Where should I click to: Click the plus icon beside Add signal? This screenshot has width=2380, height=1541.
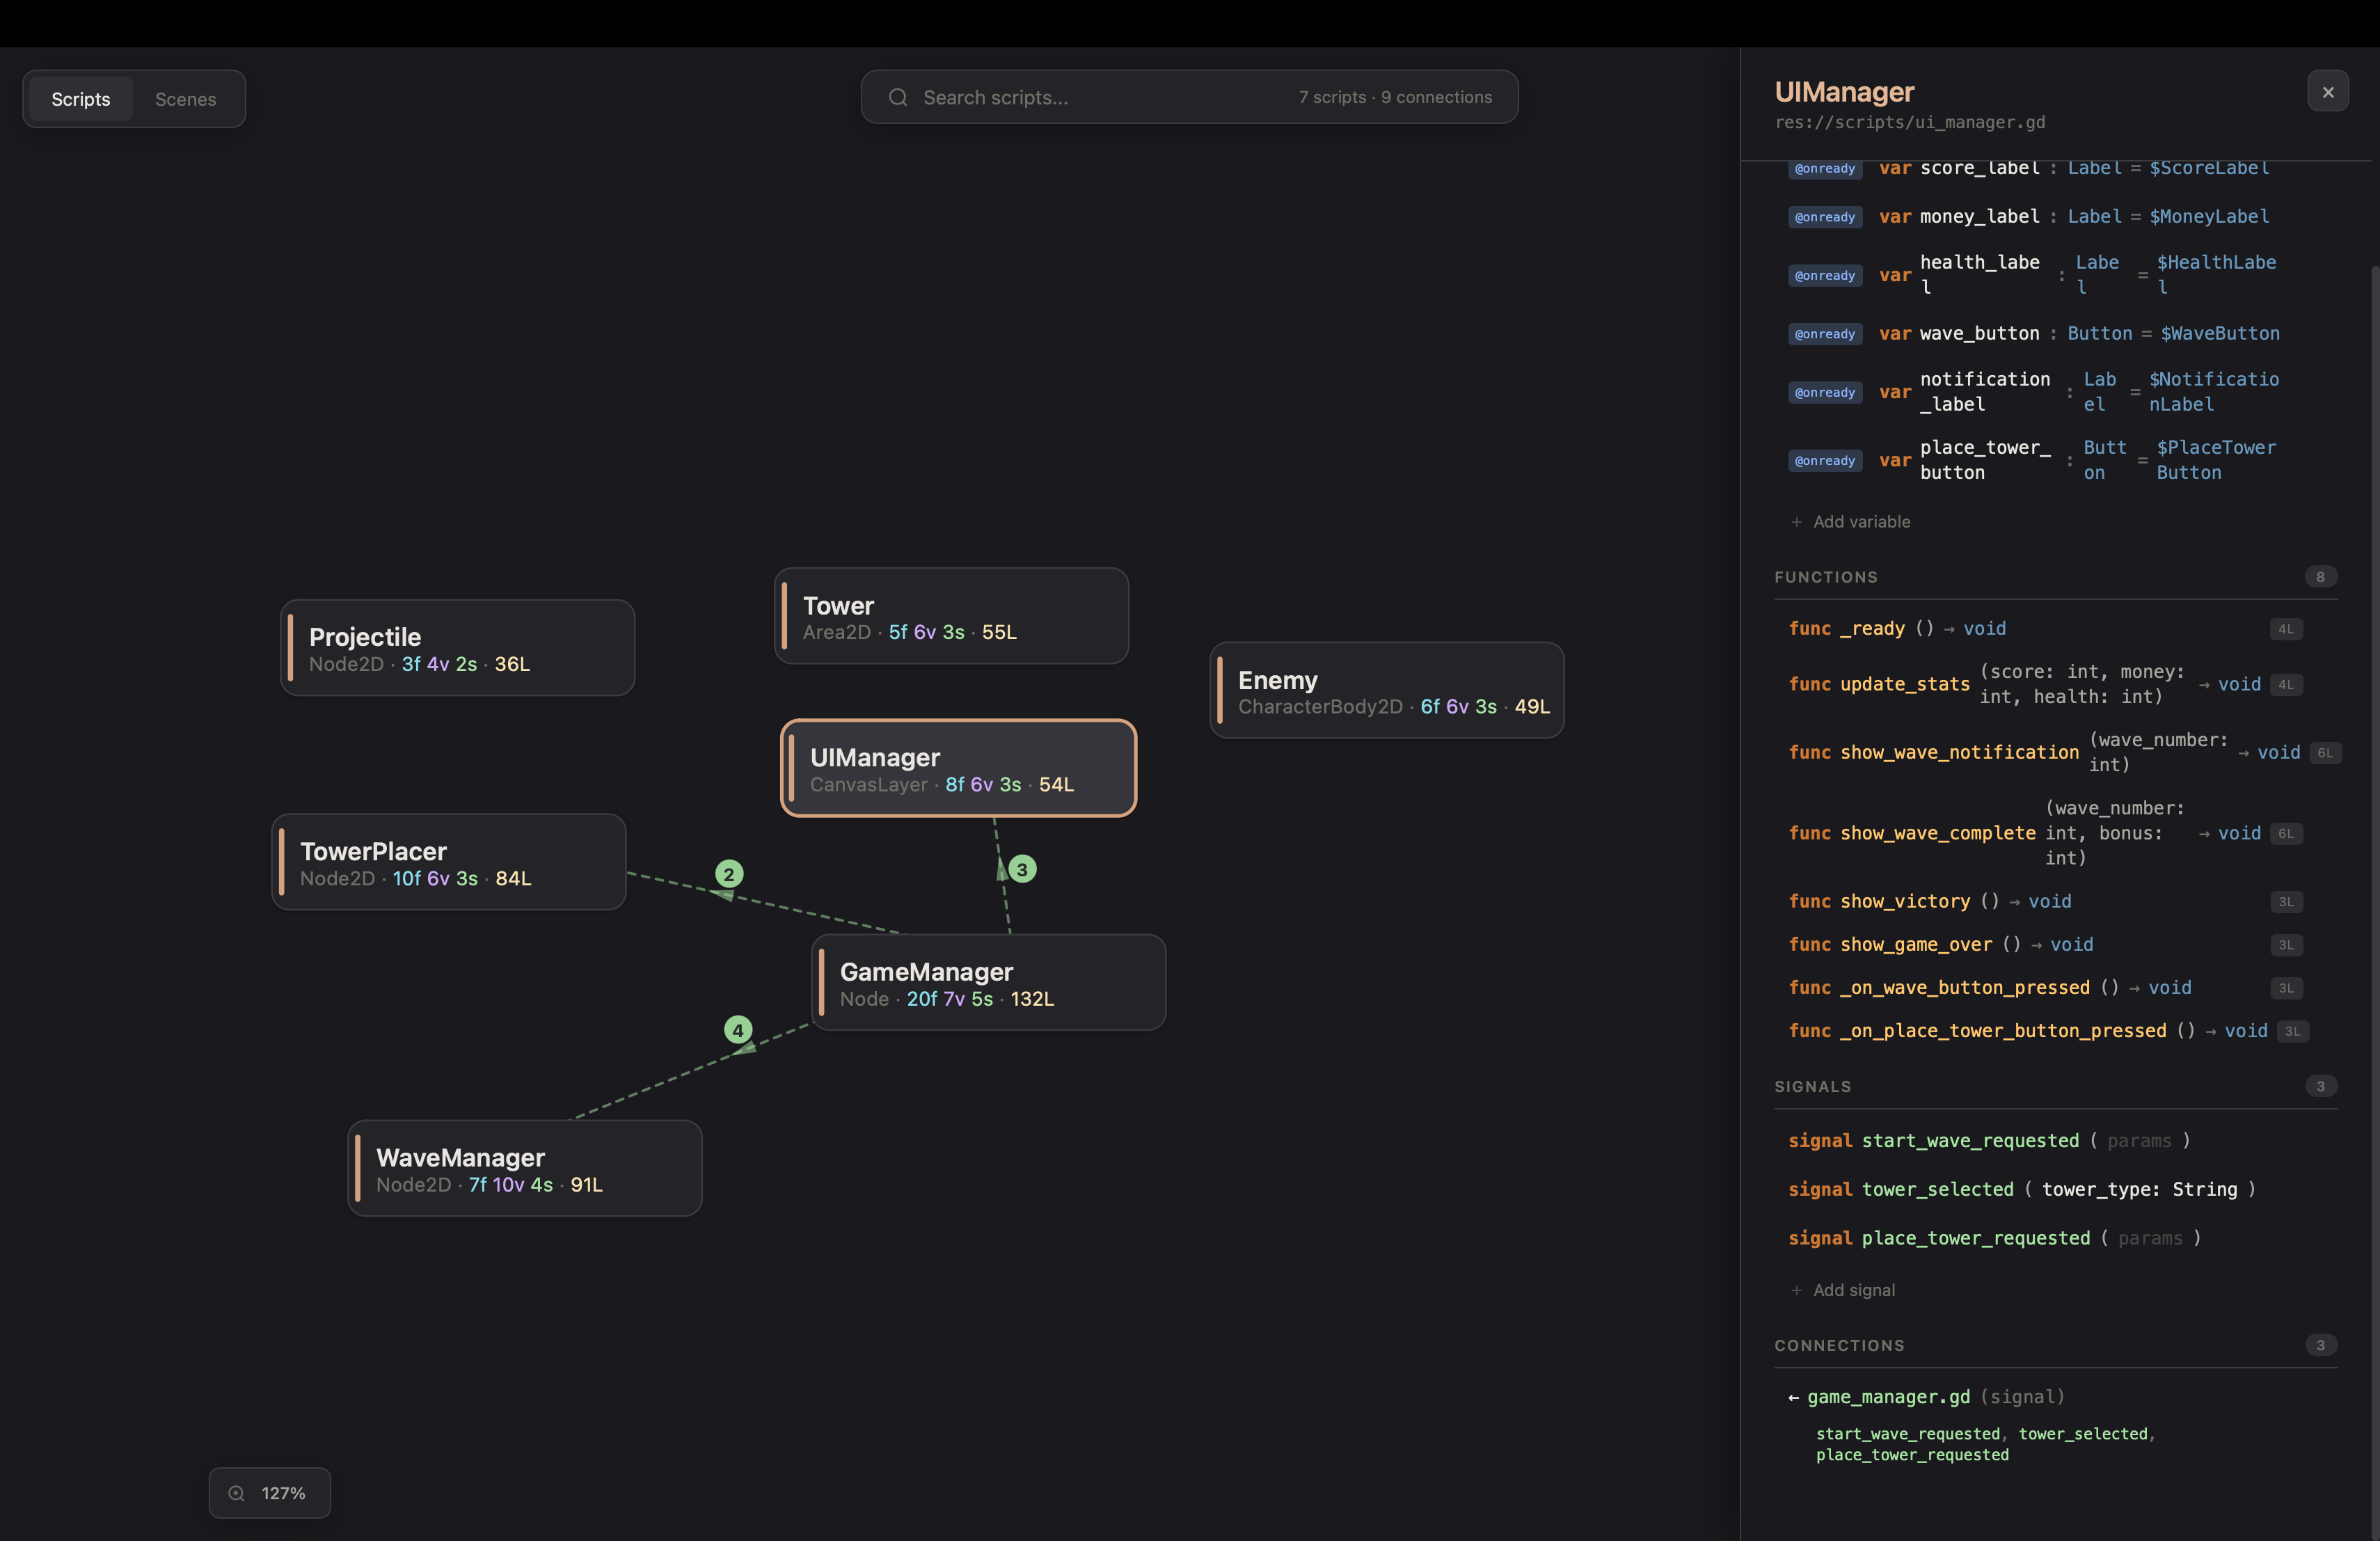(x=1796, y=1290)
